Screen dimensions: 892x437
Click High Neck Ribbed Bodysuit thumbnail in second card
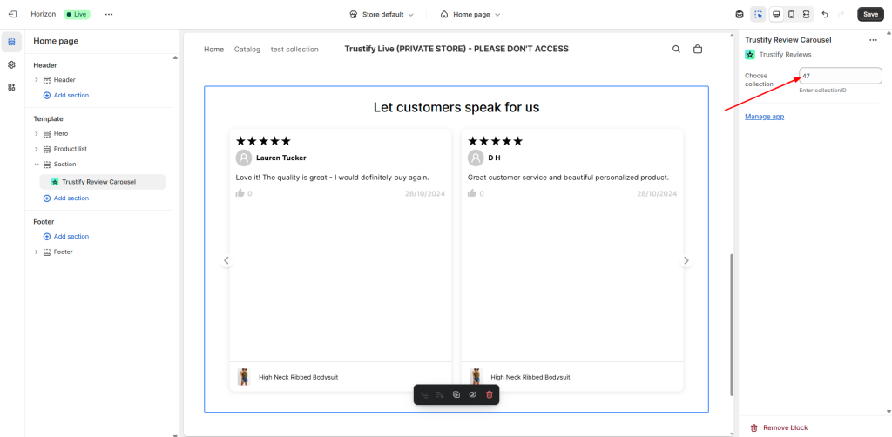point(476,377)
